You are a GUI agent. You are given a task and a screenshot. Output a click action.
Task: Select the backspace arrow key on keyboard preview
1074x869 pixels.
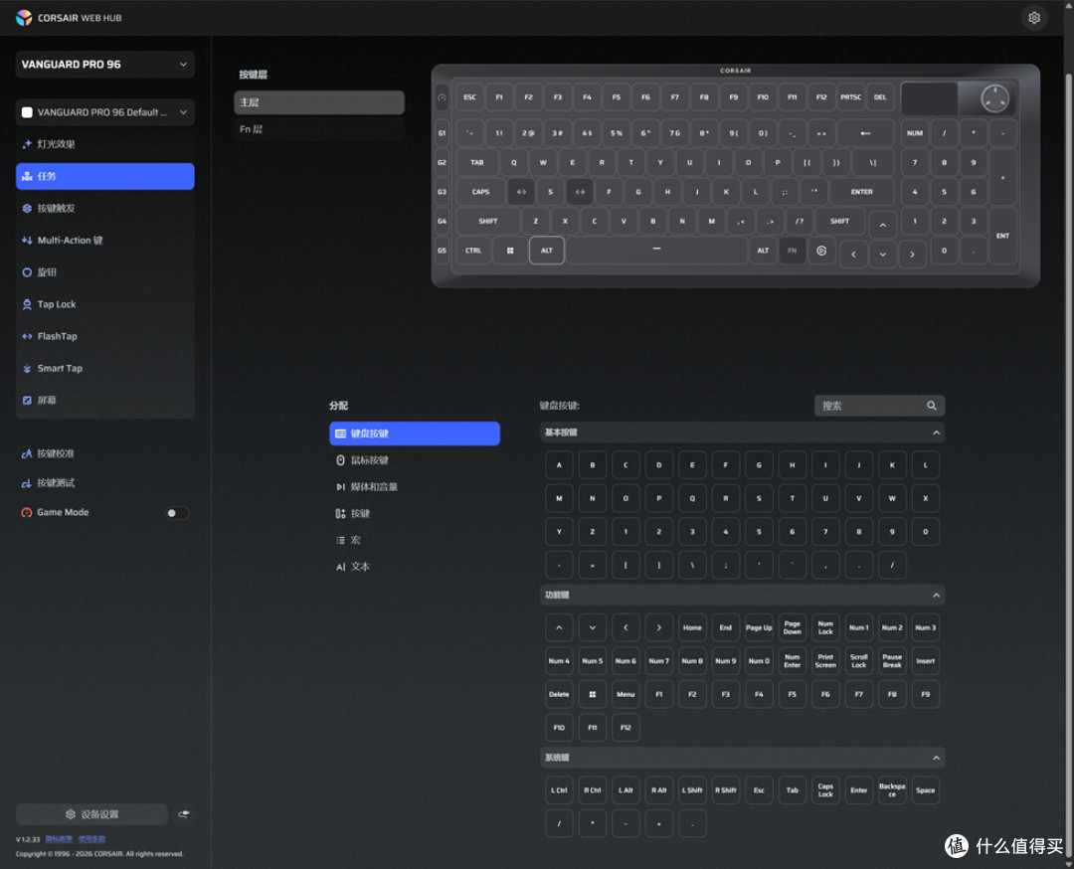866,133
